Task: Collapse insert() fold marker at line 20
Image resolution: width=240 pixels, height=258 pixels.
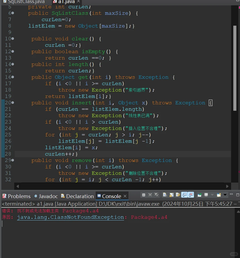Action: point(13,103)
